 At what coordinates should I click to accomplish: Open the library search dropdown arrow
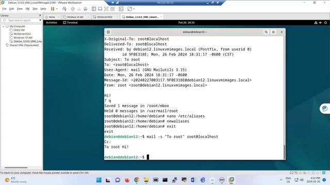40,20
